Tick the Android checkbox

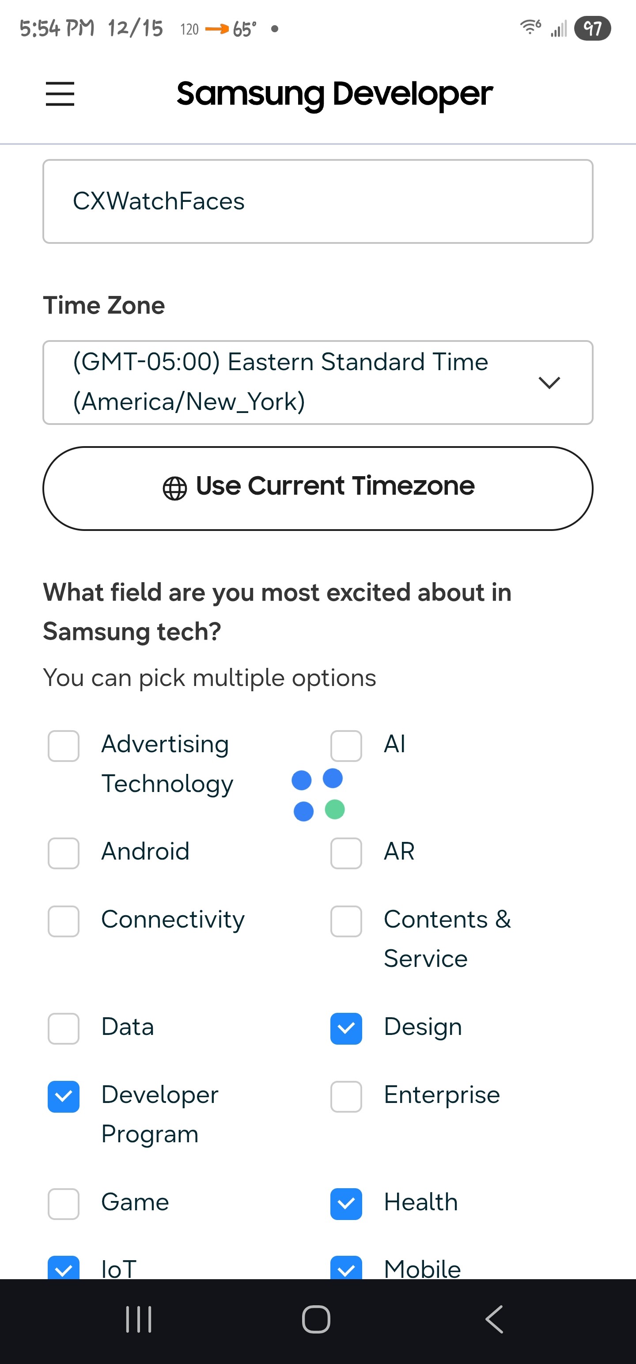pos(64,853)
